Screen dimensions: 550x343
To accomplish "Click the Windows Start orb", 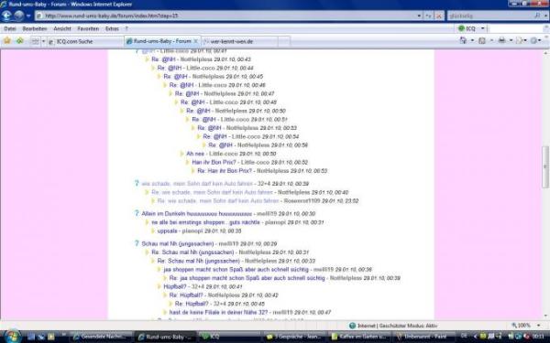I will pyautogui.click(x=12, y=337).
